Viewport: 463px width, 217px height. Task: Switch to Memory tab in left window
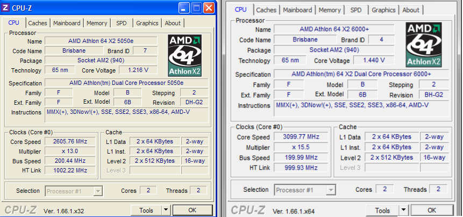97,23
